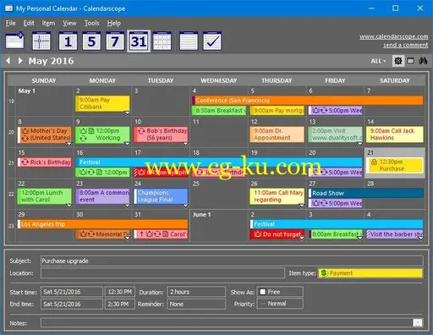Open the Edit menu
The height and width of the screenshot is (335, 433).
(x=29, y=23)
